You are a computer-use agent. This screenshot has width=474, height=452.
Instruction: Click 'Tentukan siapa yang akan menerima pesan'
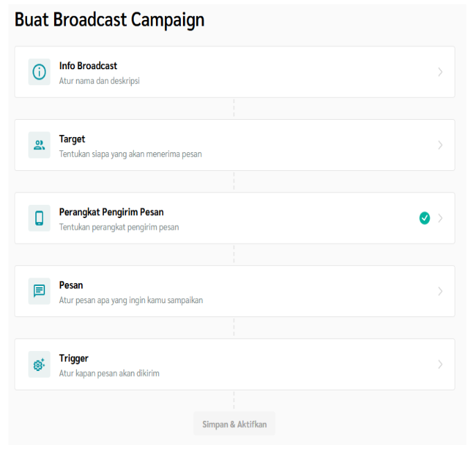(x=130, y=154)
